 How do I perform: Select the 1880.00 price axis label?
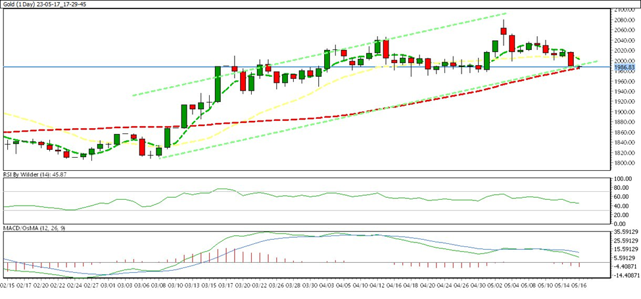tap(624, 122)
